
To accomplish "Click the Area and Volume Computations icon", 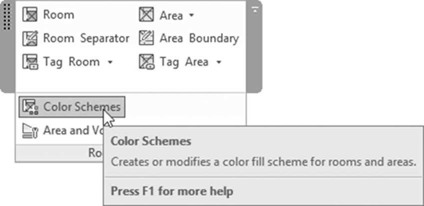I will coord(30,131).
